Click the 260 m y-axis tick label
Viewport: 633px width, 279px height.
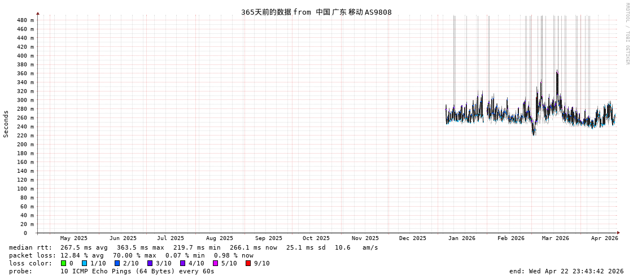pos(25,118)
